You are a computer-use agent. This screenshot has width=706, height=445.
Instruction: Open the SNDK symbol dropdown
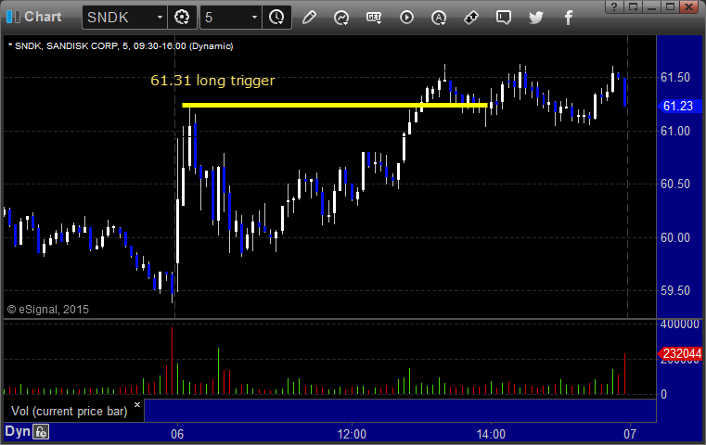(x=160, y=18)
